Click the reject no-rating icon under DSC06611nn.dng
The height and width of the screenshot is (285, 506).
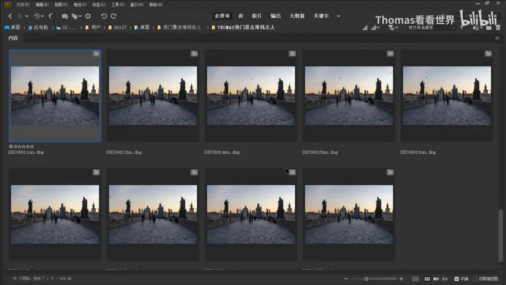11,147
